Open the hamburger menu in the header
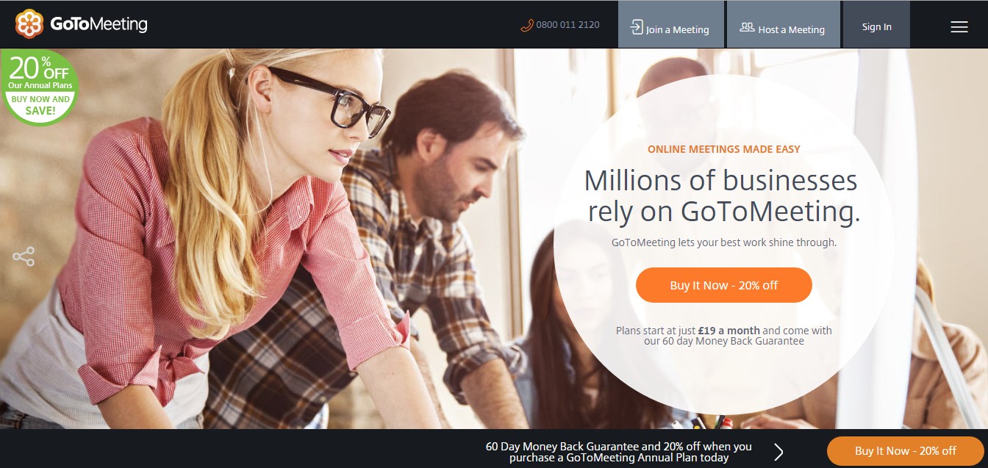Screen dimensions: 988x468 (959, 27)
